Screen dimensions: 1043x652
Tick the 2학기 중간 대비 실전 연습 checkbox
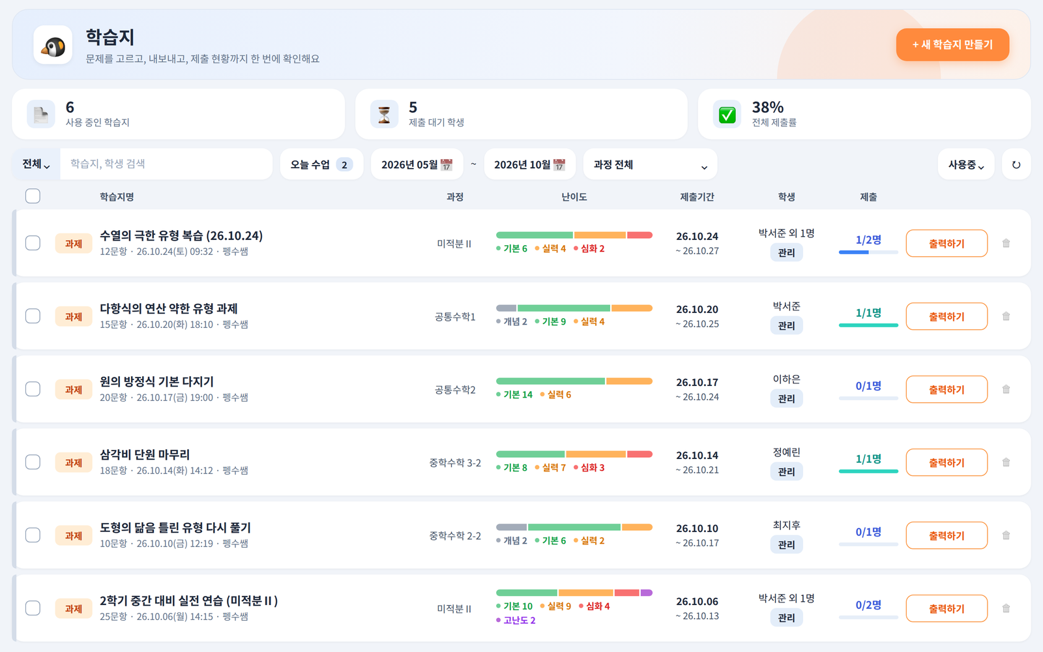[33, 608]
